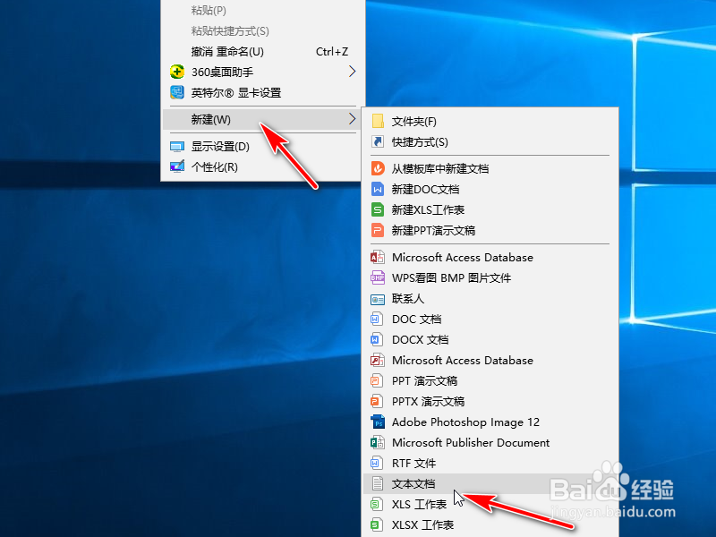Image resolution: width=716 pixels, height=537 pixels.
Task: Click the Adobe Photoshop Image icon
Action: 378,422
